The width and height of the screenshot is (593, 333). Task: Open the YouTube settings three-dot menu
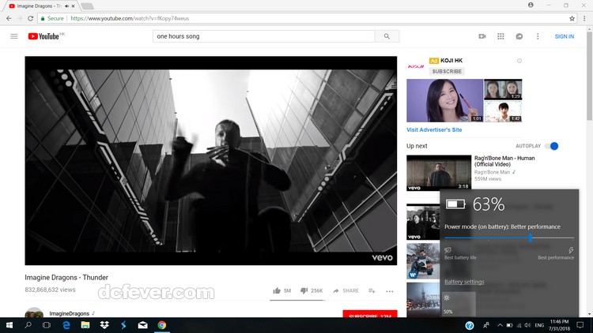pyautogui.click(x=538, y=36)
